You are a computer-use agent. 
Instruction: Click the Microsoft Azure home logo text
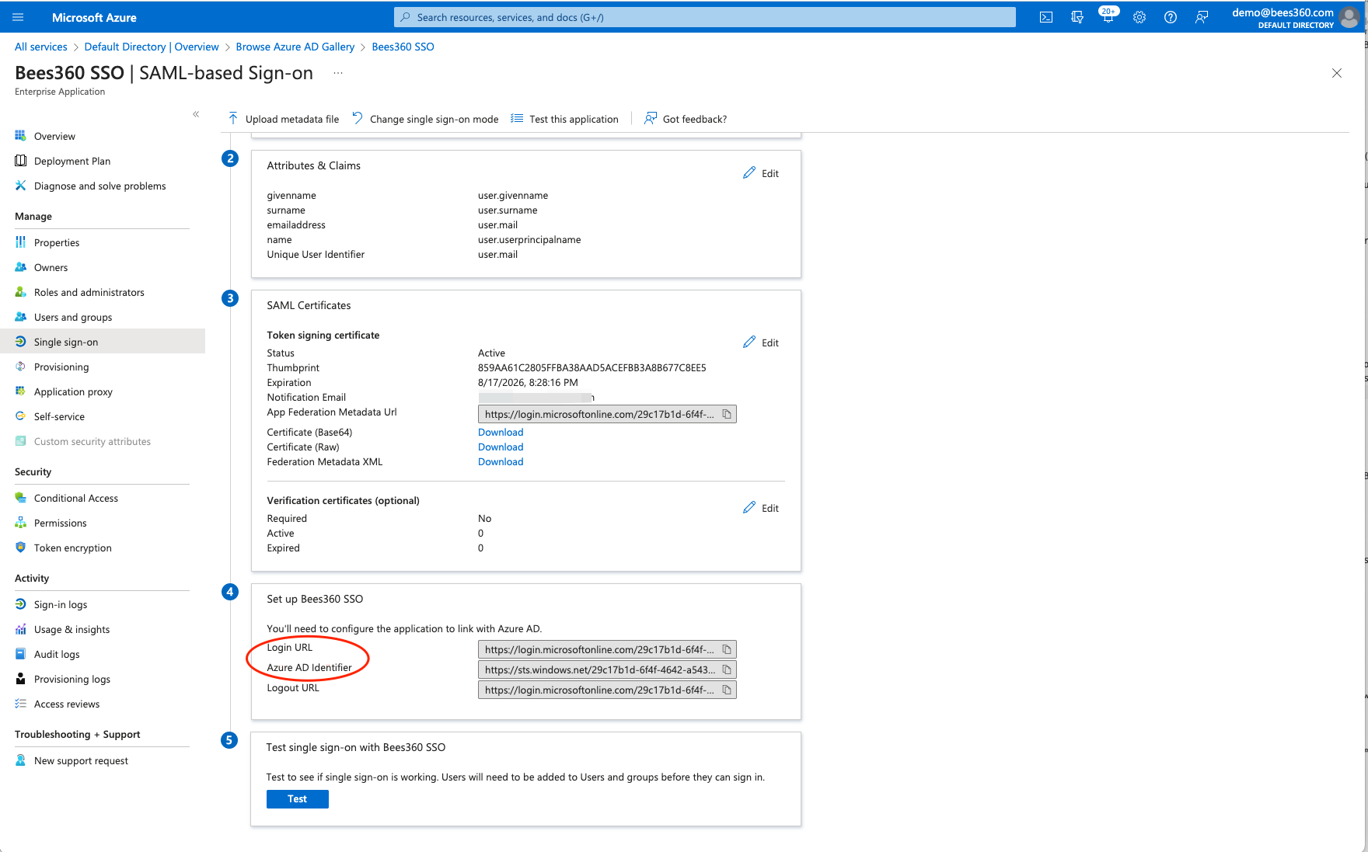[x=94, y=17]
